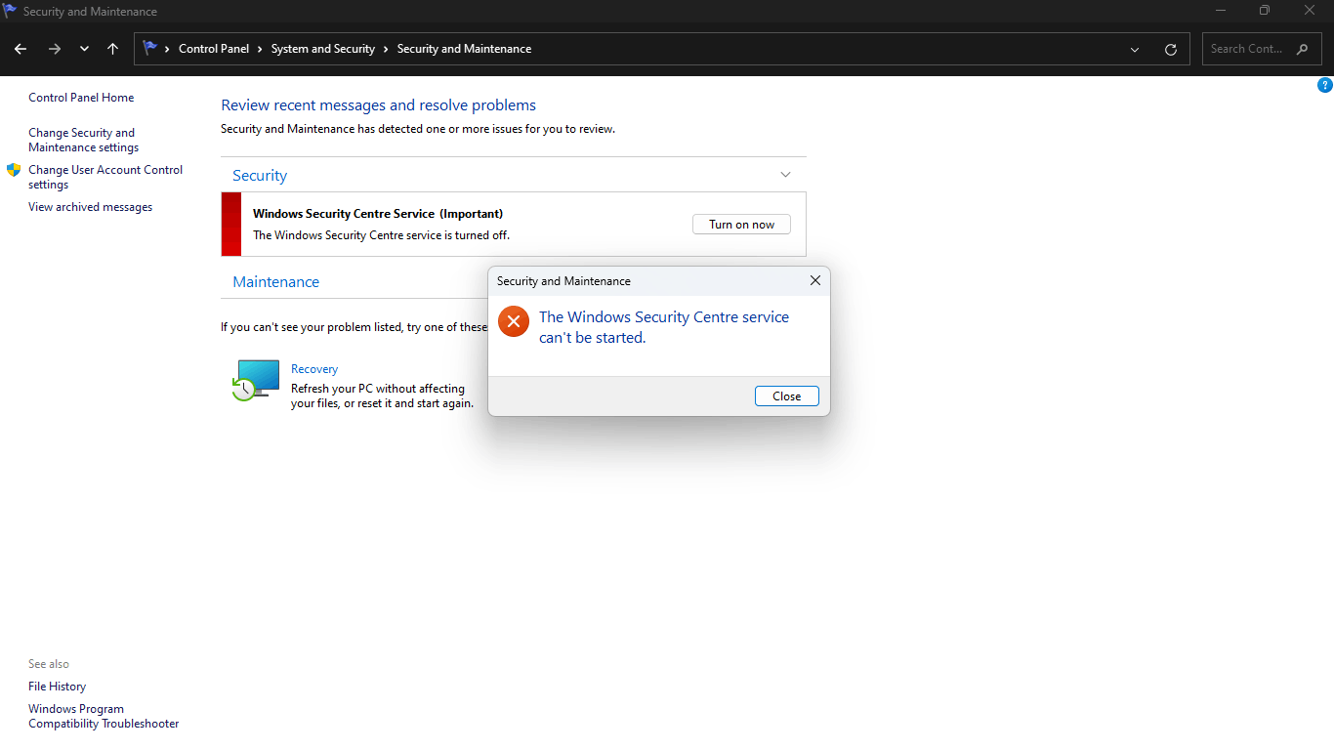Click the Recovery monitor icon
Screen dimensions: 1334x750
[255, 381]
